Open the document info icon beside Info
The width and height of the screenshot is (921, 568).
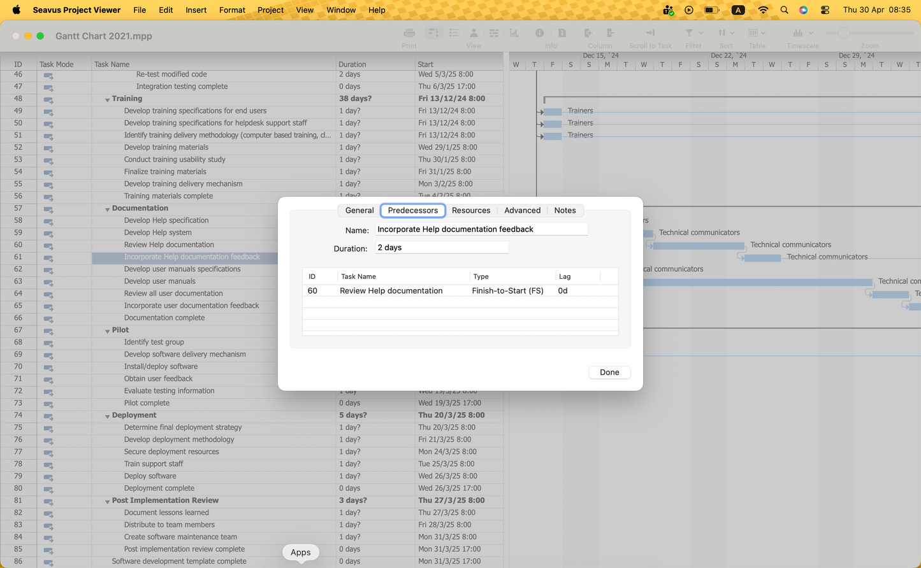[x=562, y=33]
